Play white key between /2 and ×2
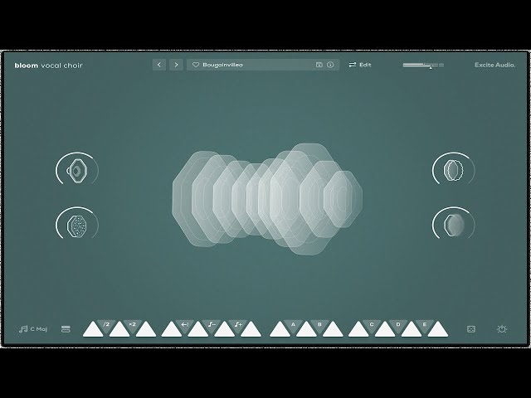531x398 pixels. pyautogui.click(x=119, y=331)
